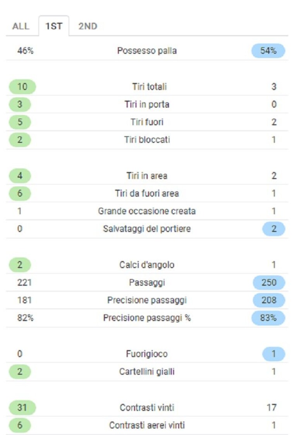Open the 2ND half tab
This screenshot has width=297, height=435.
[88, 26]
